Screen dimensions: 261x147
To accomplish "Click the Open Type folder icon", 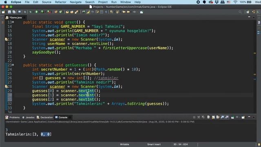I will click(x=67, y=12).
